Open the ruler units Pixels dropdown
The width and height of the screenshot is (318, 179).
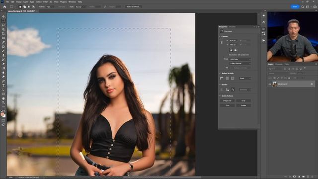pyautogui.click(x=245, y=79)
